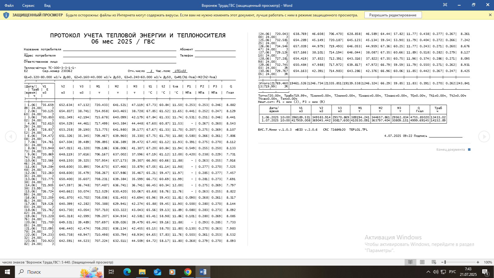
Task: Launch Microsoft Edge from taskbar
Action: click(x=127, y=272)
